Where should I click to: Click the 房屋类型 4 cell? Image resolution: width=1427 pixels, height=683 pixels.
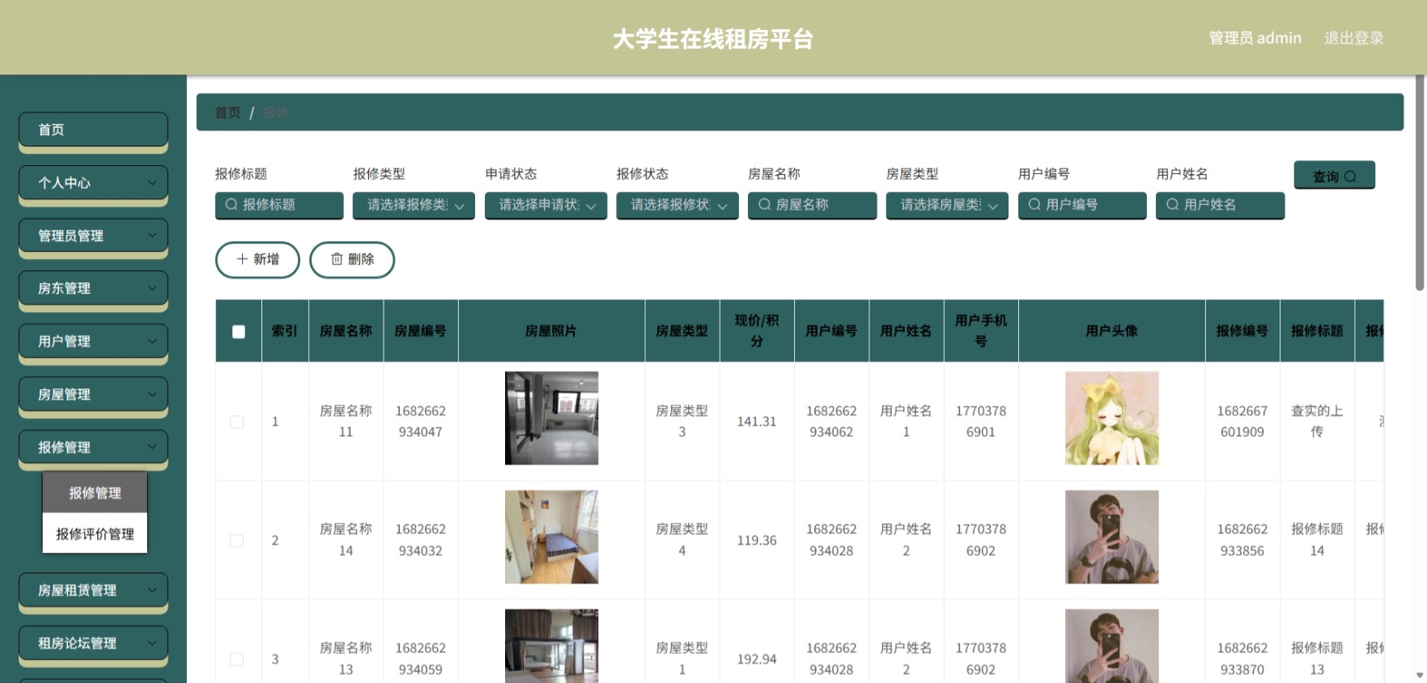click(682, 540)
